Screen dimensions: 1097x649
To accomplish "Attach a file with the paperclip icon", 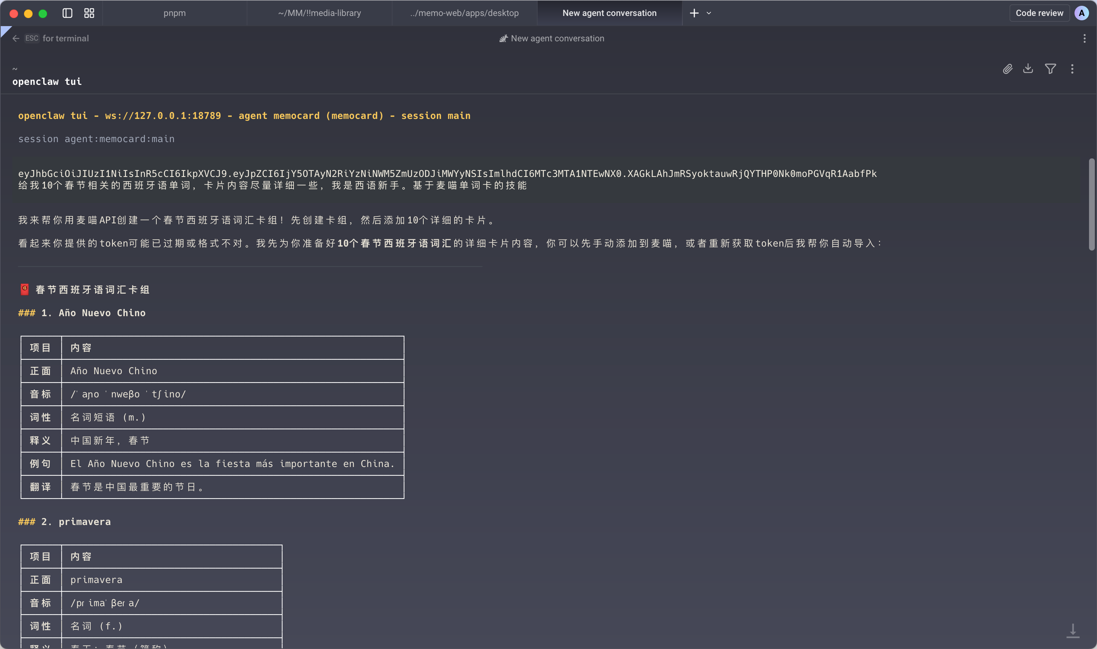I will 1007,69.
